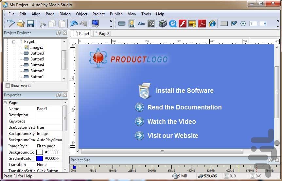Open the Align menu
The image size is (282, 181).
[x=36, y=14]
